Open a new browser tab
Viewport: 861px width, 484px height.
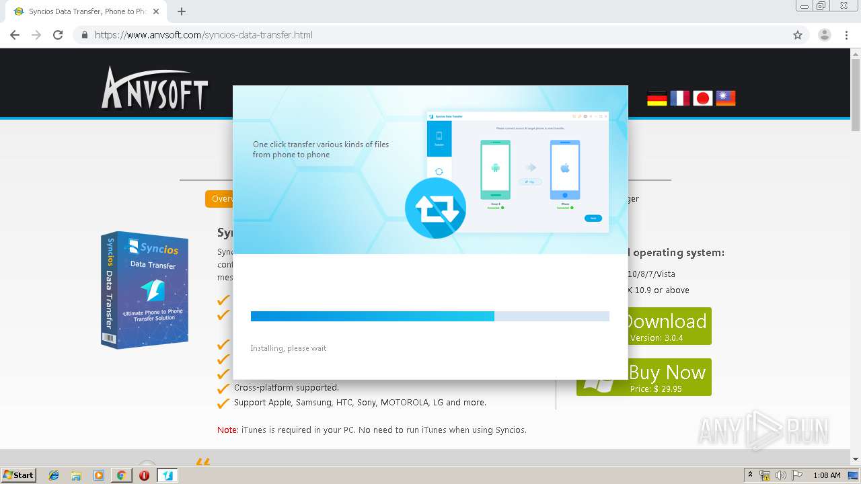tap(182, 11)
